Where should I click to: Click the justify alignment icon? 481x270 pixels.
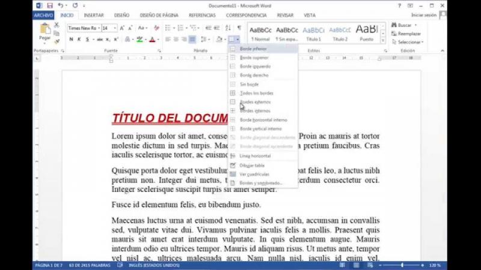(192, 40)
